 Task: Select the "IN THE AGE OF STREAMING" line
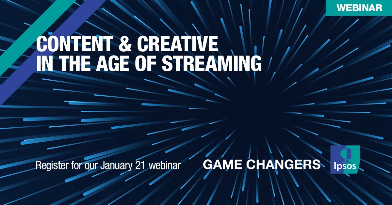pos(149,64)
